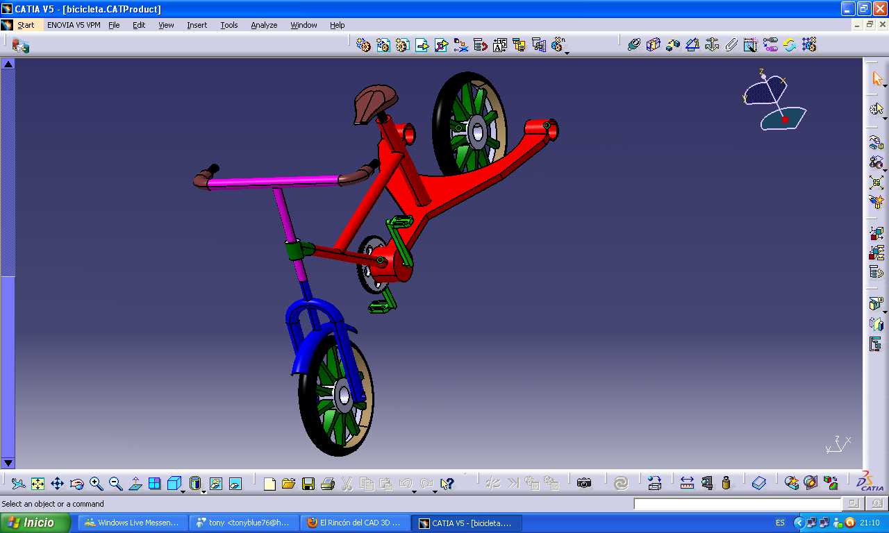Open dropdown arrow beside Undo icon
This screenshot has height=533, width=889.
click(415, 491)
